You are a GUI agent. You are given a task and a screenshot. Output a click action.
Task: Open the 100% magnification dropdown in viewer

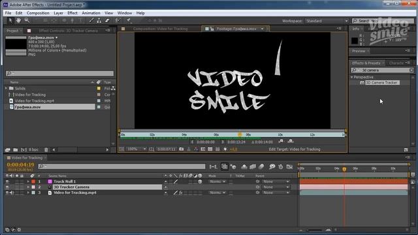137,149
